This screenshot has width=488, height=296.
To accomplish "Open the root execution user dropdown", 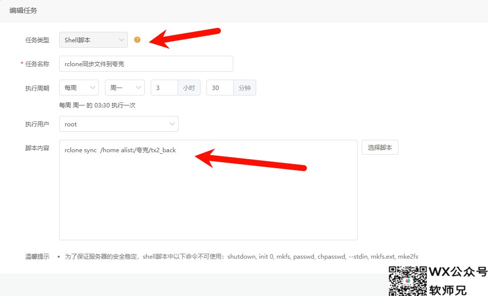I will pyautogui.click(x=119, y=124).
